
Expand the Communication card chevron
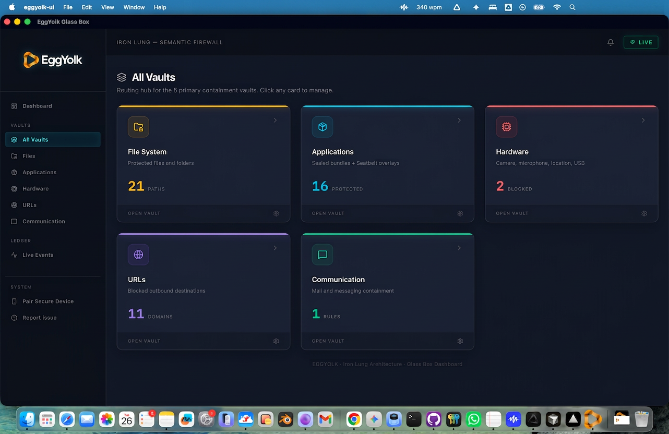point(459,248)
